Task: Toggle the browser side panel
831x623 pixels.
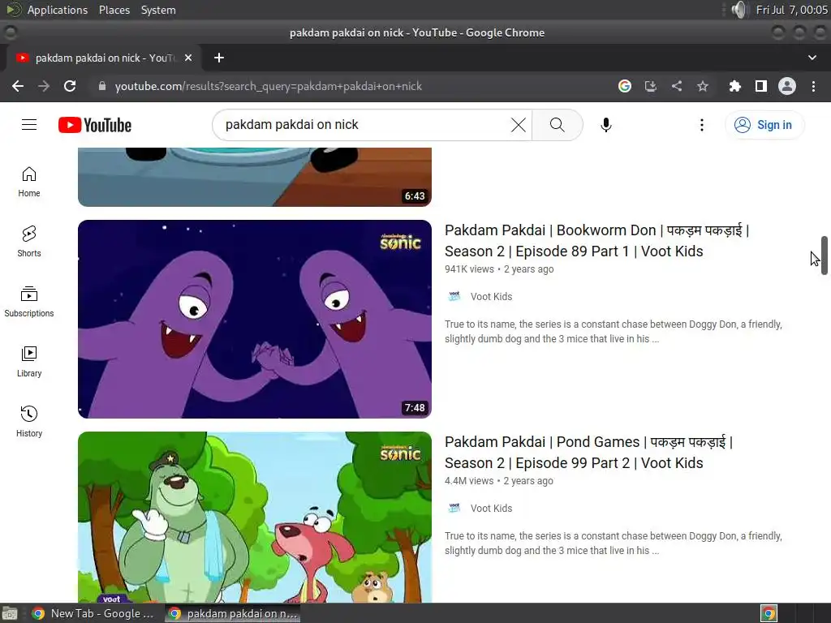Action: click(761, 86)
